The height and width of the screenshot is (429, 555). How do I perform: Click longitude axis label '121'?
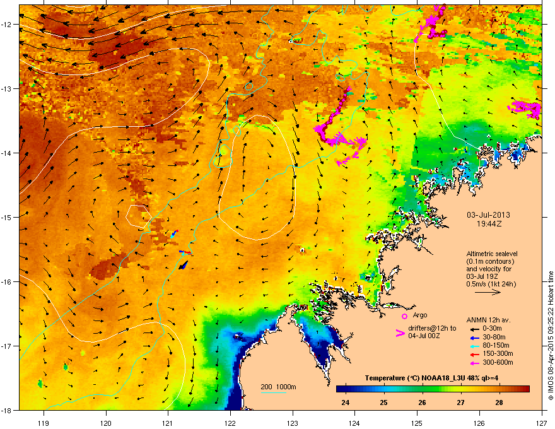point(168,423)
